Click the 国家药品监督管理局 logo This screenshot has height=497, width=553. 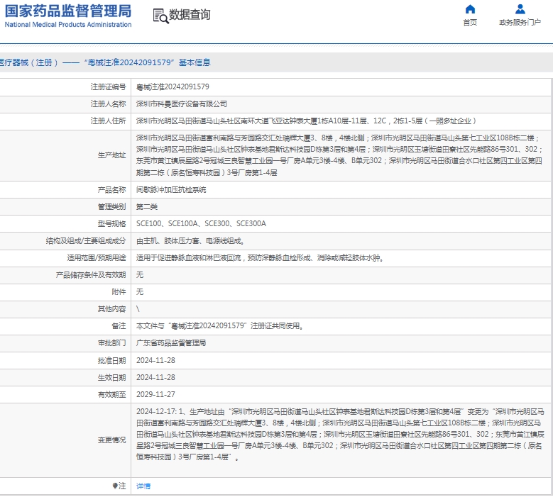tap(68, 11)
